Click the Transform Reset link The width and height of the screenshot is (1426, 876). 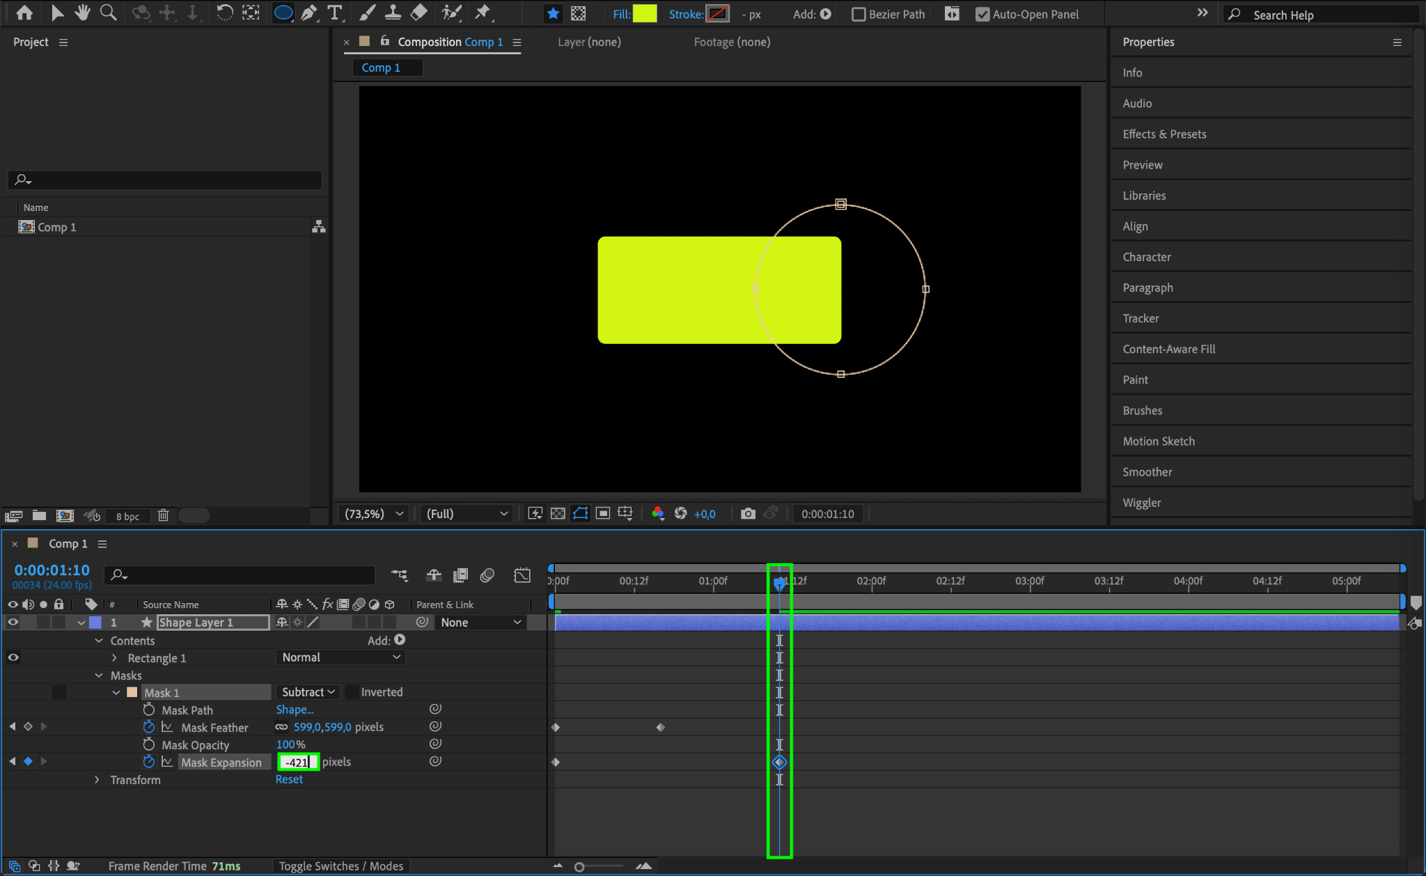coord(289,780)
